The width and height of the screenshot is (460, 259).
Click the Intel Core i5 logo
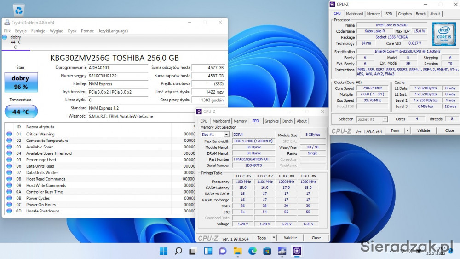click(444, 34)
